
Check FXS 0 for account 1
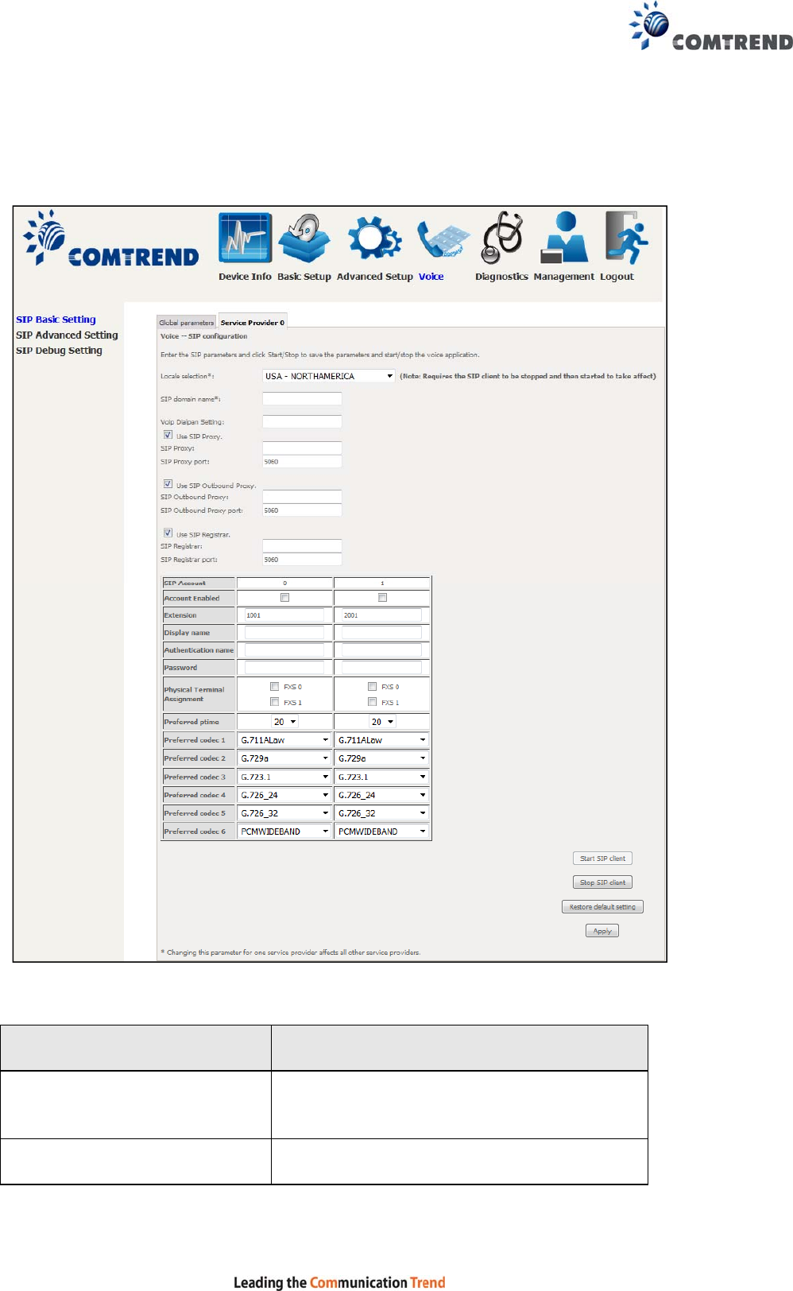(372, 686)
